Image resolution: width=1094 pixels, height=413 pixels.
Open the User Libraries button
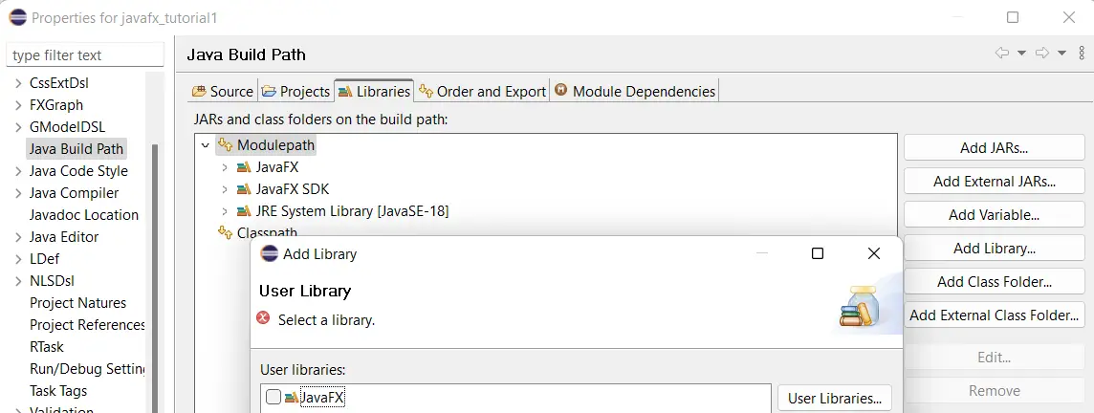point(834,398)
